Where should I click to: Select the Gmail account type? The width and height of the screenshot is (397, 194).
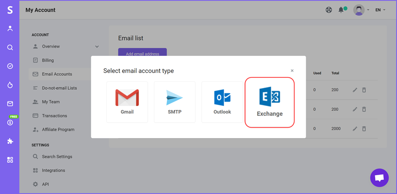pos(127,102)
